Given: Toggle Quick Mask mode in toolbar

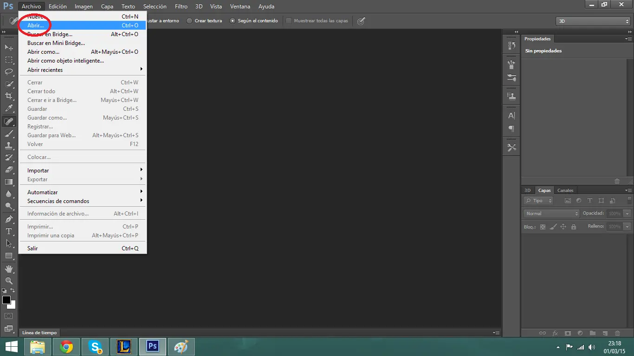Looking at the screenshot, I should [x=9, y=316].
